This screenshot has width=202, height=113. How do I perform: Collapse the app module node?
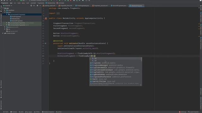[x=3, y=8]
